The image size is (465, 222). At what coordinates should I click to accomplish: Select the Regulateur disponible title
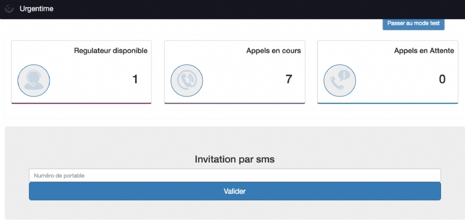[110, 51]
